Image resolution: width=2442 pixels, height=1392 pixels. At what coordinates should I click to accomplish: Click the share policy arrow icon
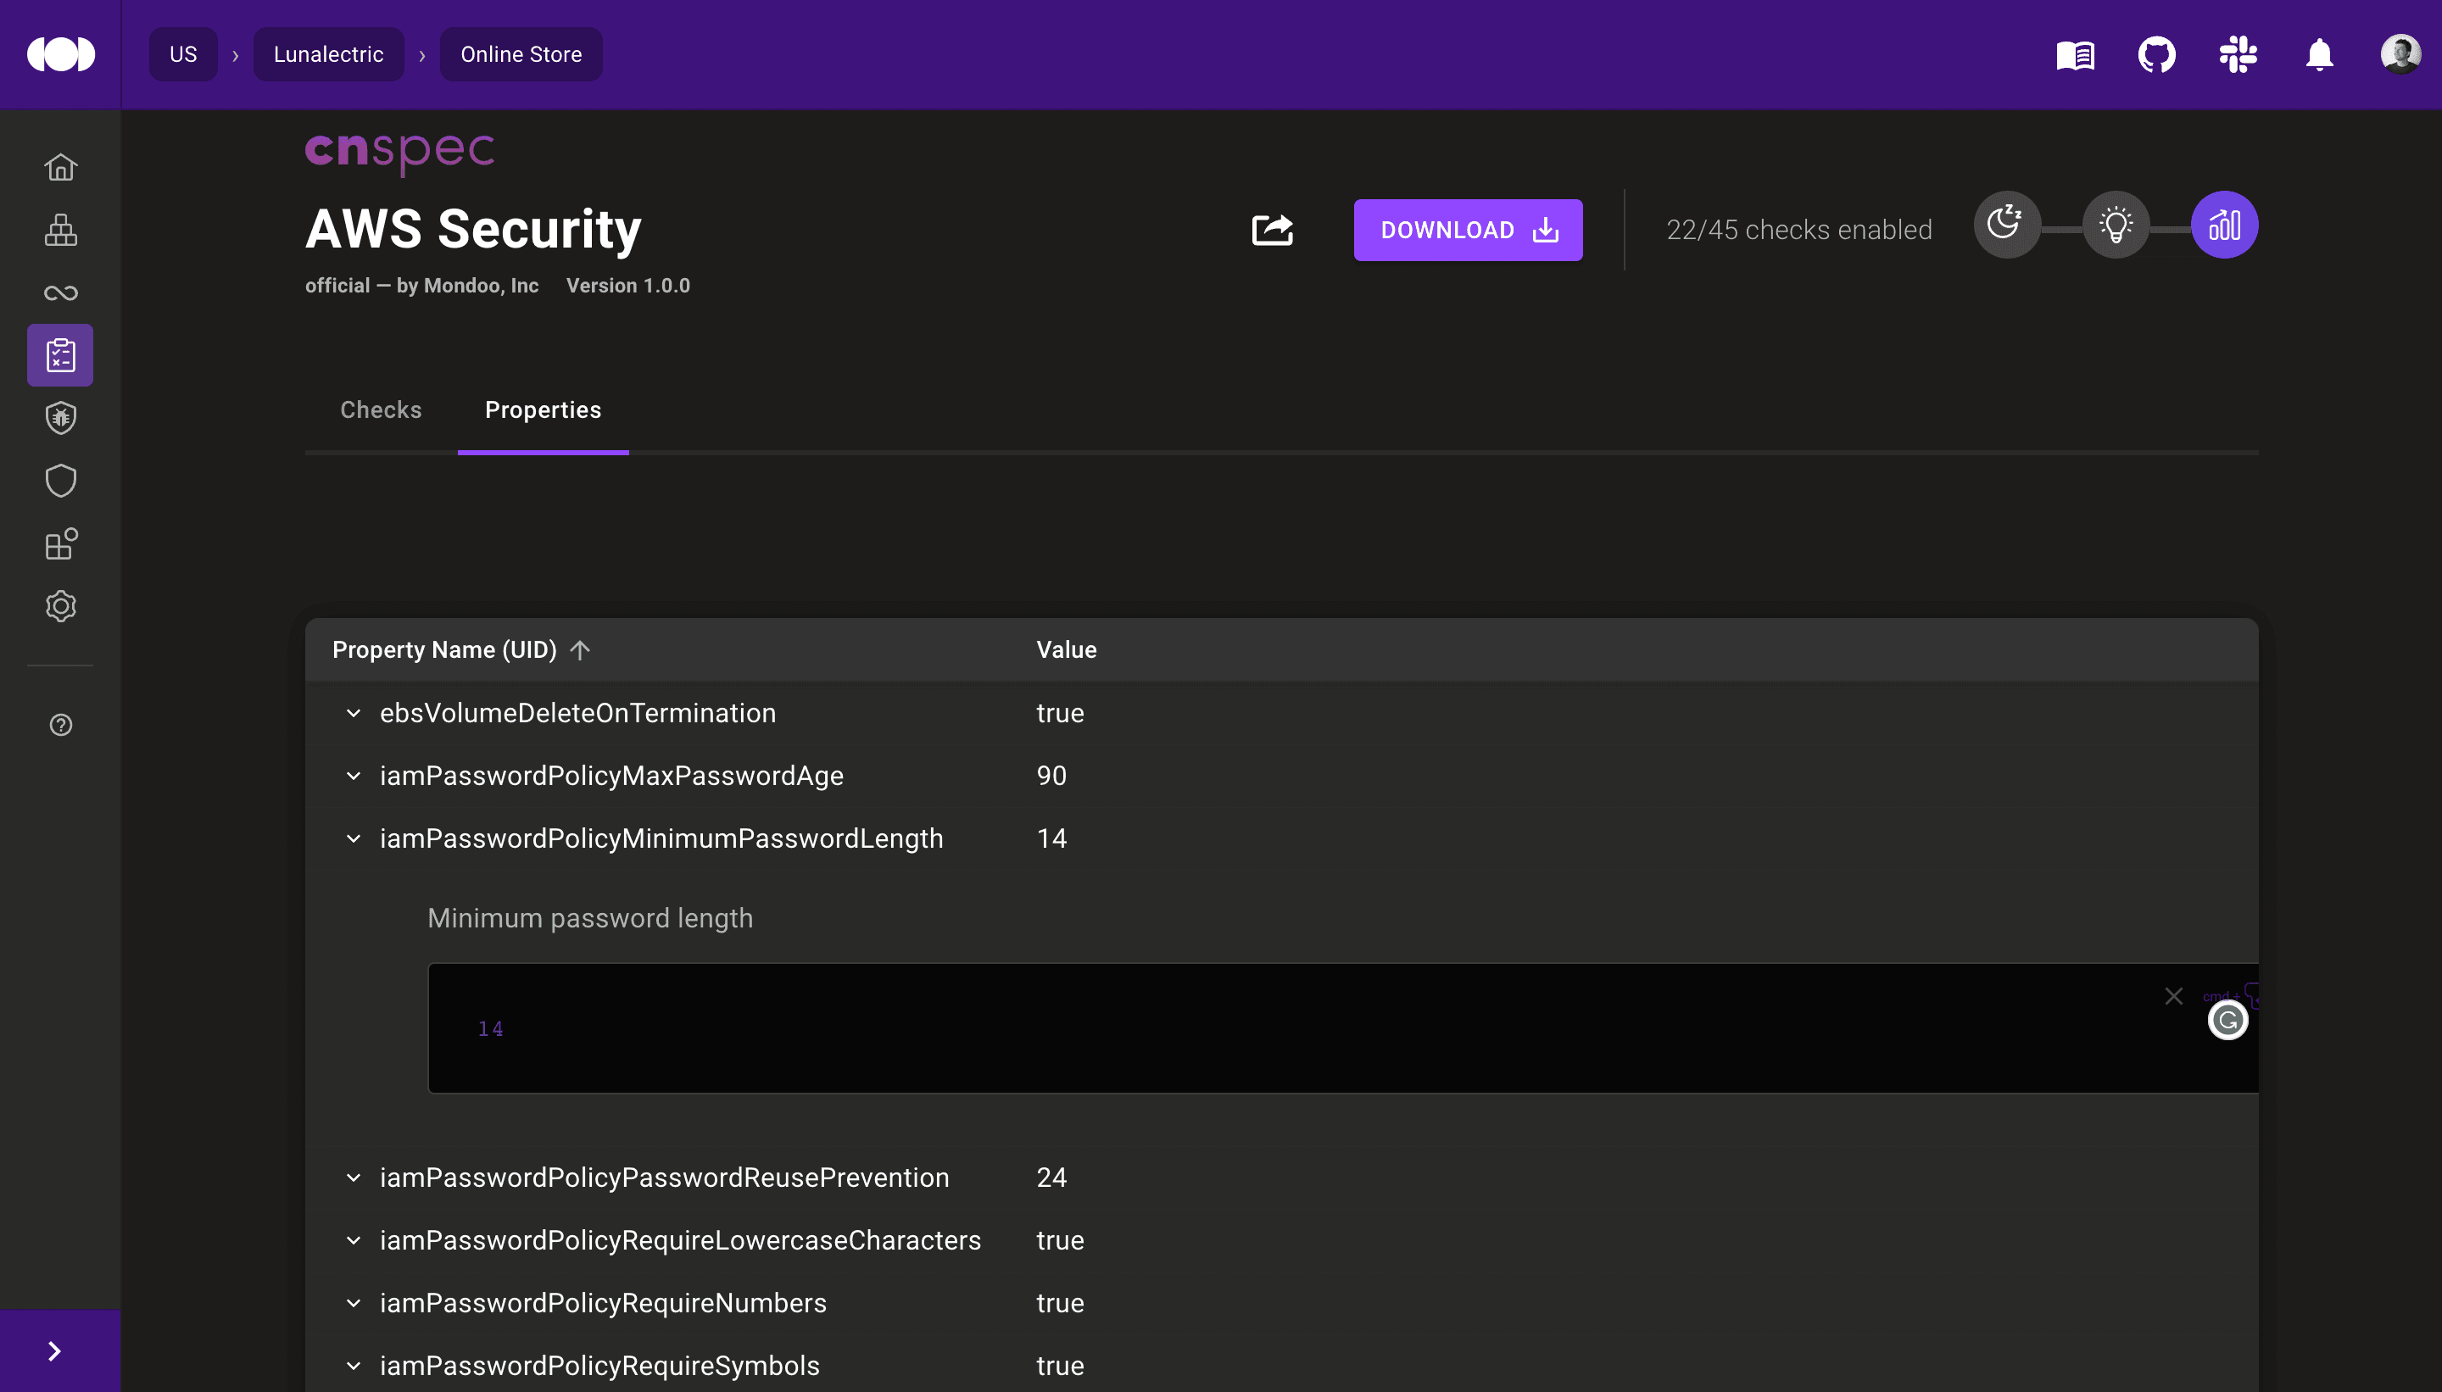[1272, 230]
